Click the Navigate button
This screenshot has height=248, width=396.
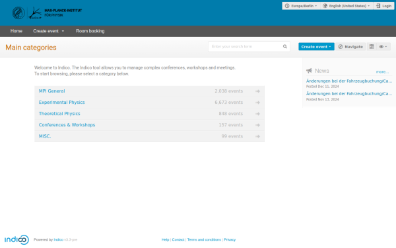(350, 46)
